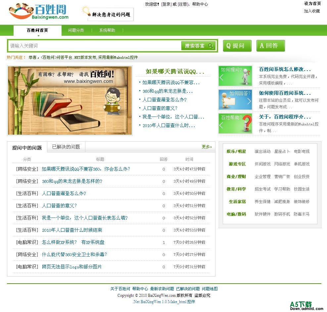The image size is (327, 312).
Task: Open bullet 360和qq的来龙去脉是...
Action: tap(167, 91)
